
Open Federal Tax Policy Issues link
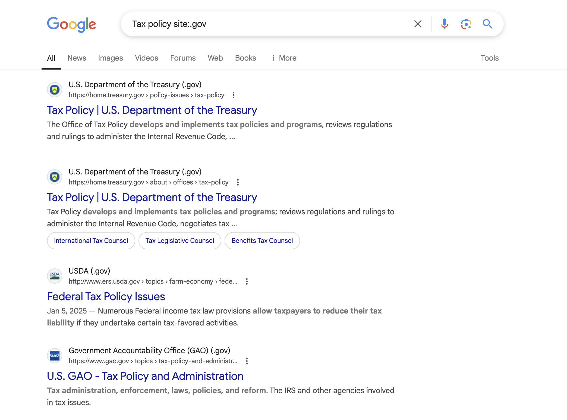tap(106, 296)
